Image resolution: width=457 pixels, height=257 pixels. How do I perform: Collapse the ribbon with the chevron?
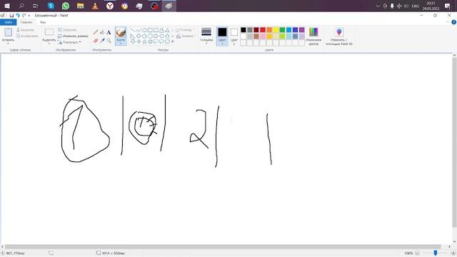448,22
